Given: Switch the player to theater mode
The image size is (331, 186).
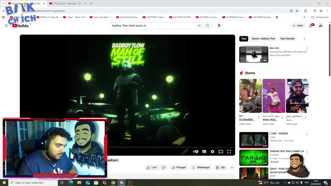Looking at the screenshot, I should [x=221, y=152].
